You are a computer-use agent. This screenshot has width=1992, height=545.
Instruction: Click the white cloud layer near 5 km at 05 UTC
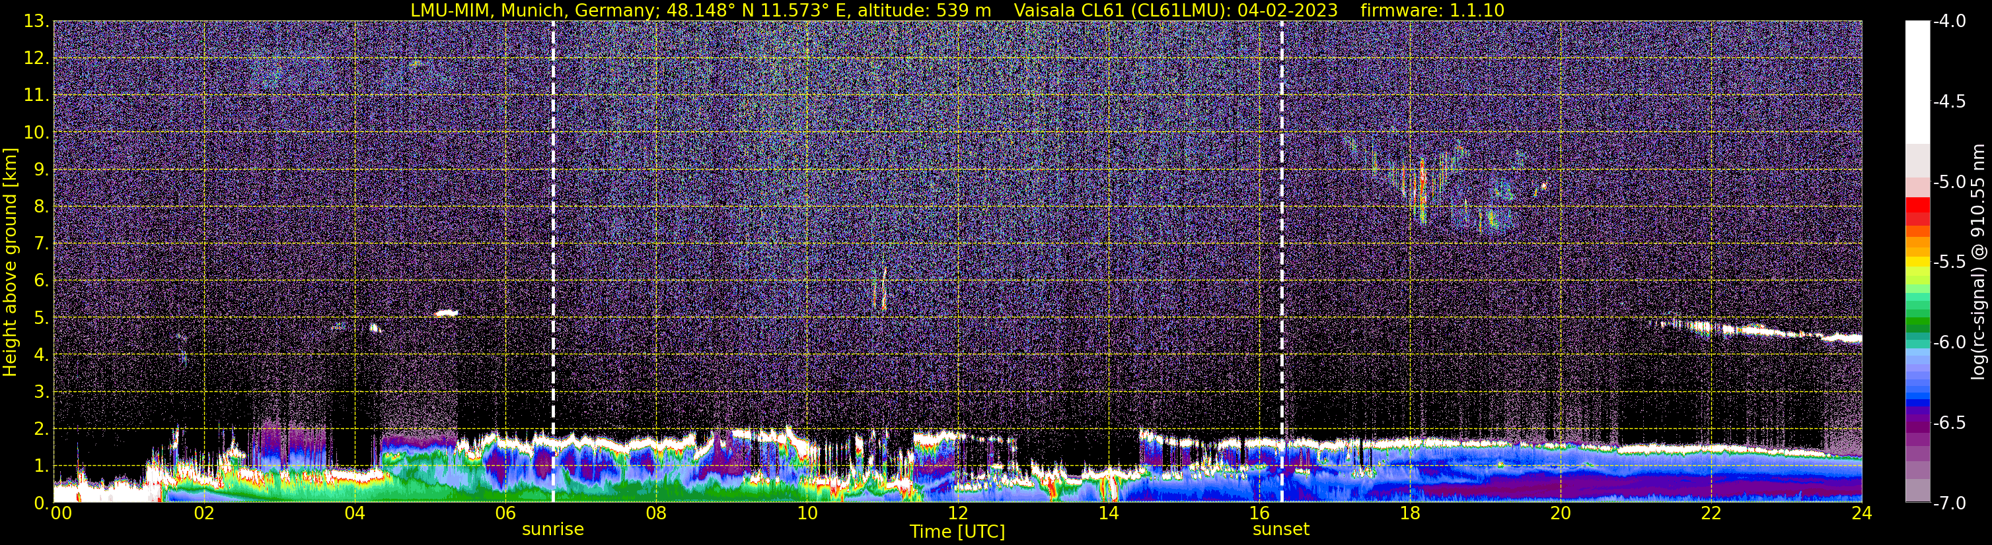[x=446, y=313]
